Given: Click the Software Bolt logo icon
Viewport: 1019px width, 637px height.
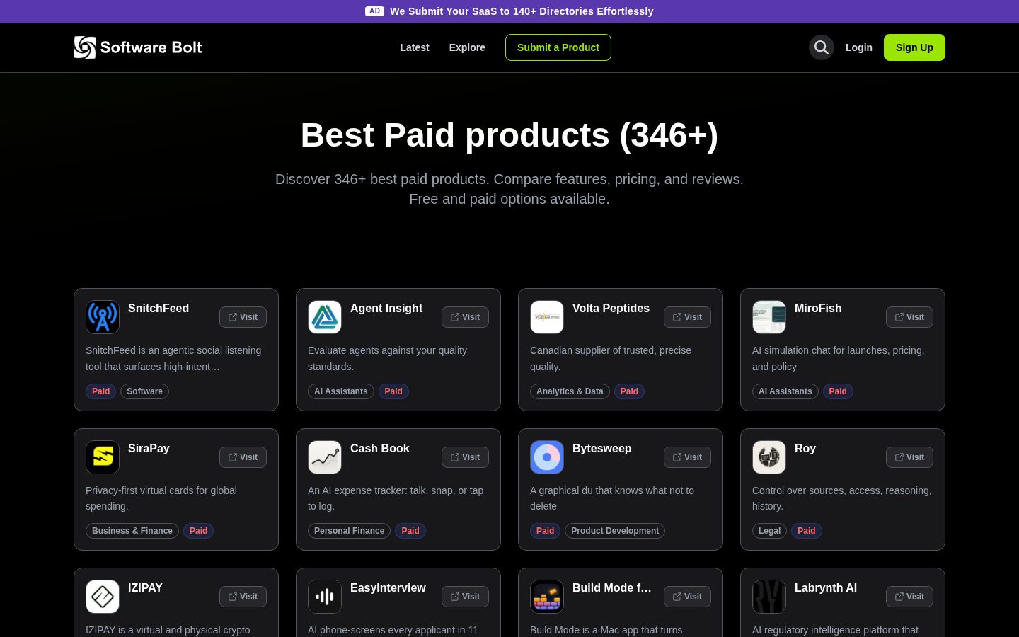Looking at the screenshot, I should point(85,47).
